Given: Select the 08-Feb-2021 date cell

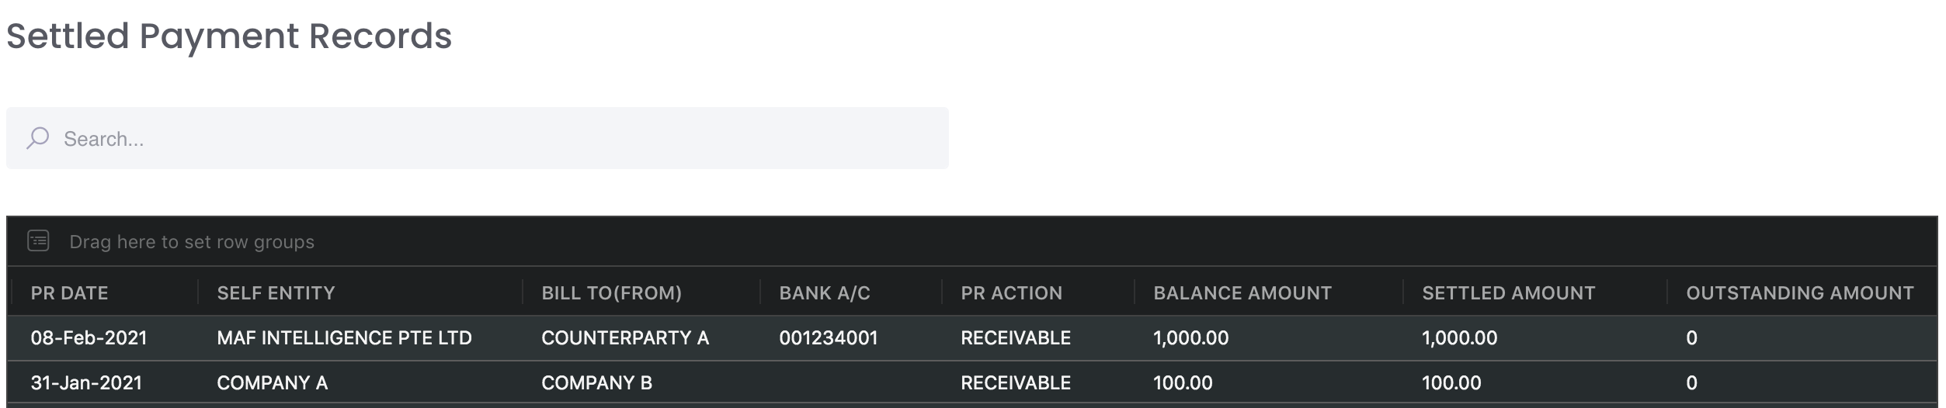Looking at the screenshot, I should (89, 338).
